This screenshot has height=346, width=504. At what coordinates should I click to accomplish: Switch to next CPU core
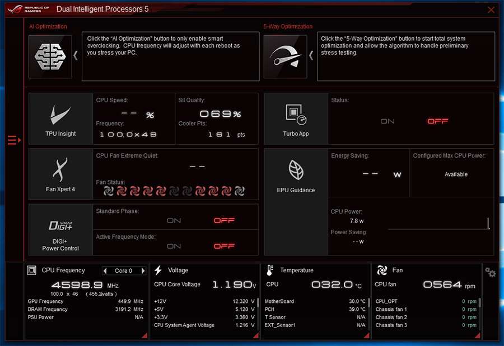143,271
